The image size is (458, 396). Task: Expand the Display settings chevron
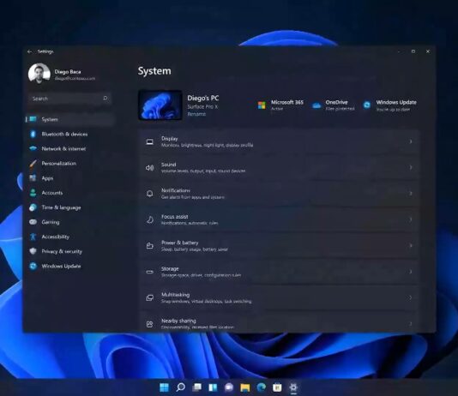(411, 141)
